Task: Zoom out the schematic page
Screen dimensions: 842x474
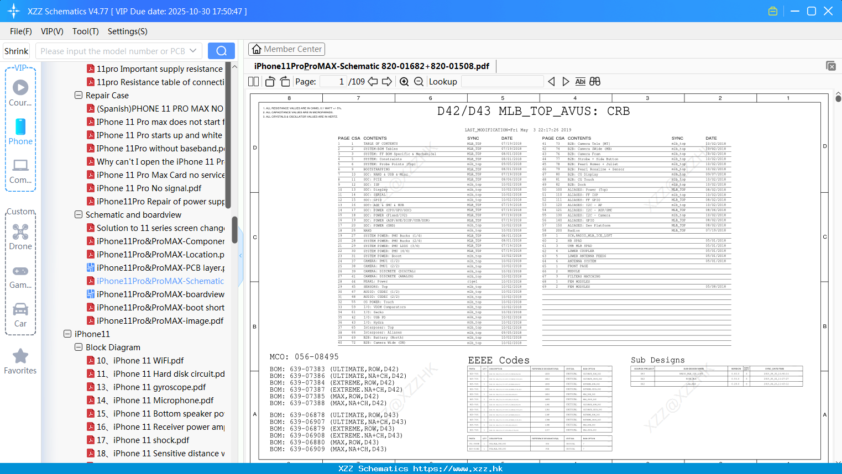Action: pos(419,82)
